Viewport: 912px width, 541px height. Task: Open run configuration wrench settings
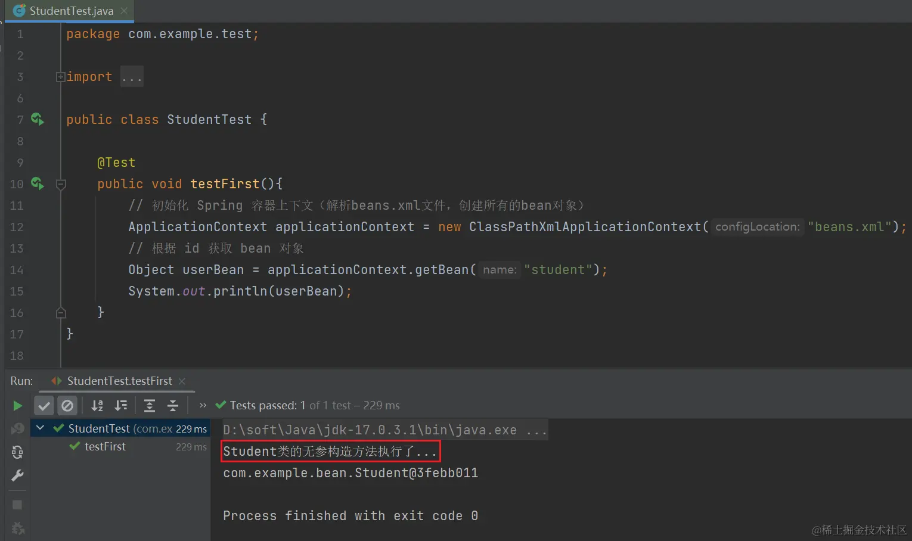tap(17, 475)
